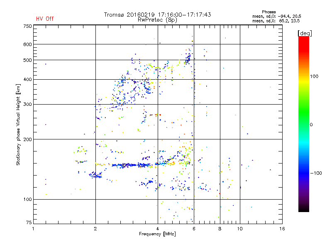Click the 600 km y-axis tick label

[27, 44]
